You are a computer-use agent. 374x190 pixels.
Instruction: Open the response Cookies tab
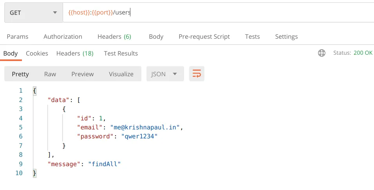(37, 53)
